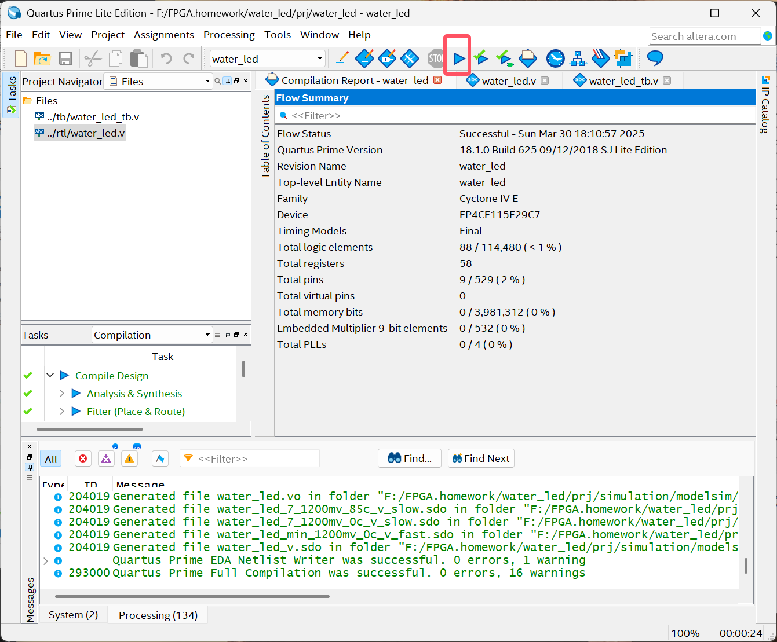Open the Programmer toolbar icon
Image resolution: width=777 pixels, height=642 pixels.
click(x=601, y=58)
